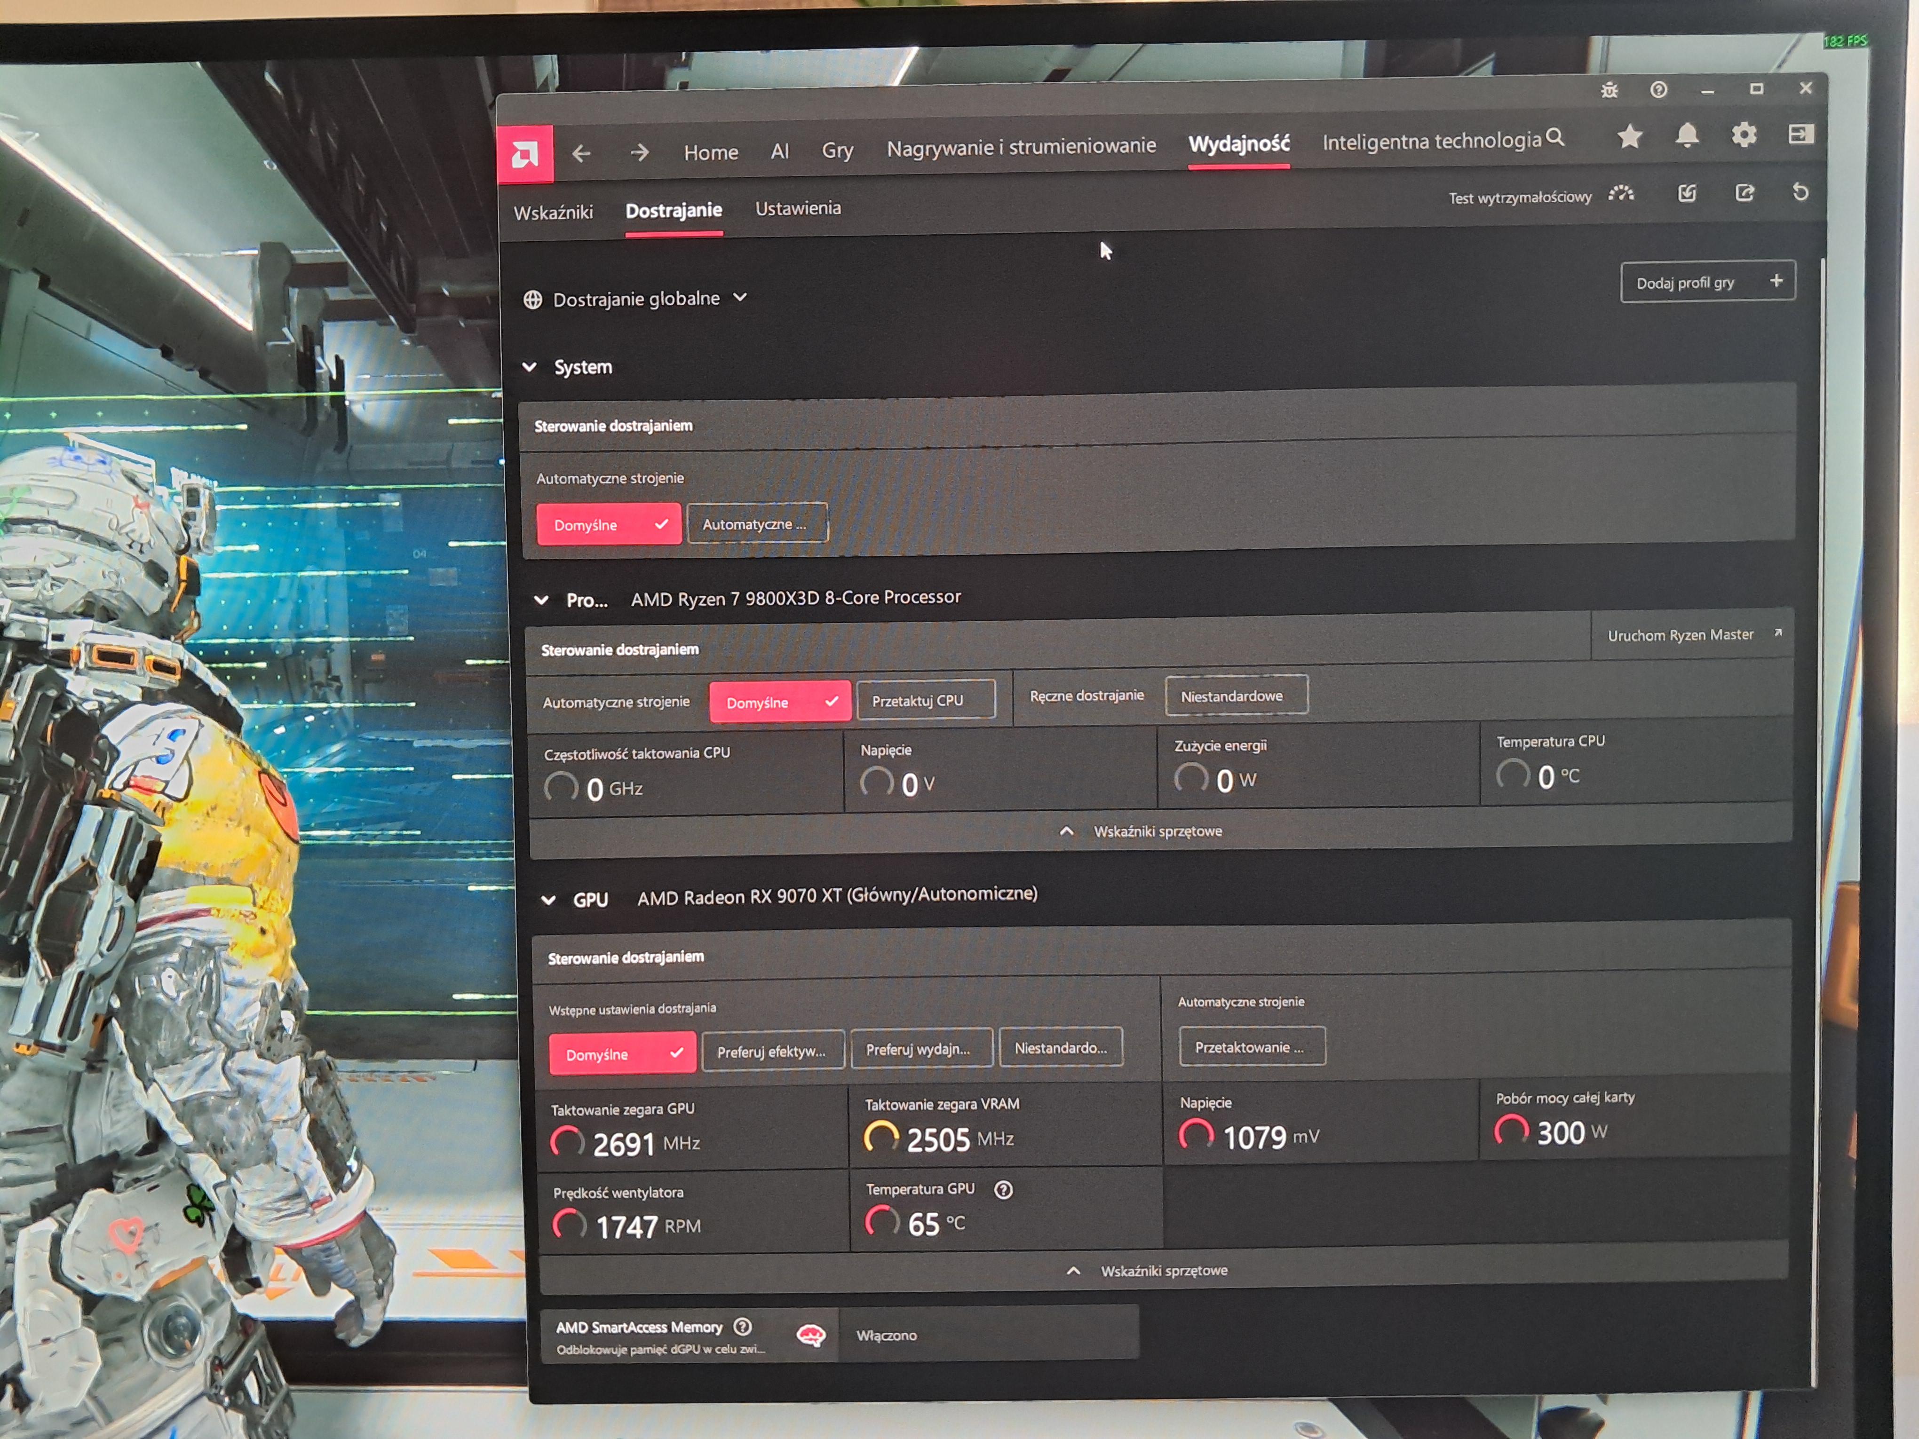Open the Gry tab
The height and width of the screenshot is (1439, 1919).
[x=837, y=150]
